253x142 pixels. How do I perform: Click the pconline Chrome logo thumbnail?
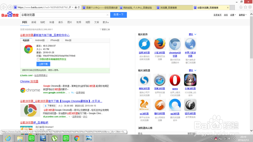pos(30,110)
